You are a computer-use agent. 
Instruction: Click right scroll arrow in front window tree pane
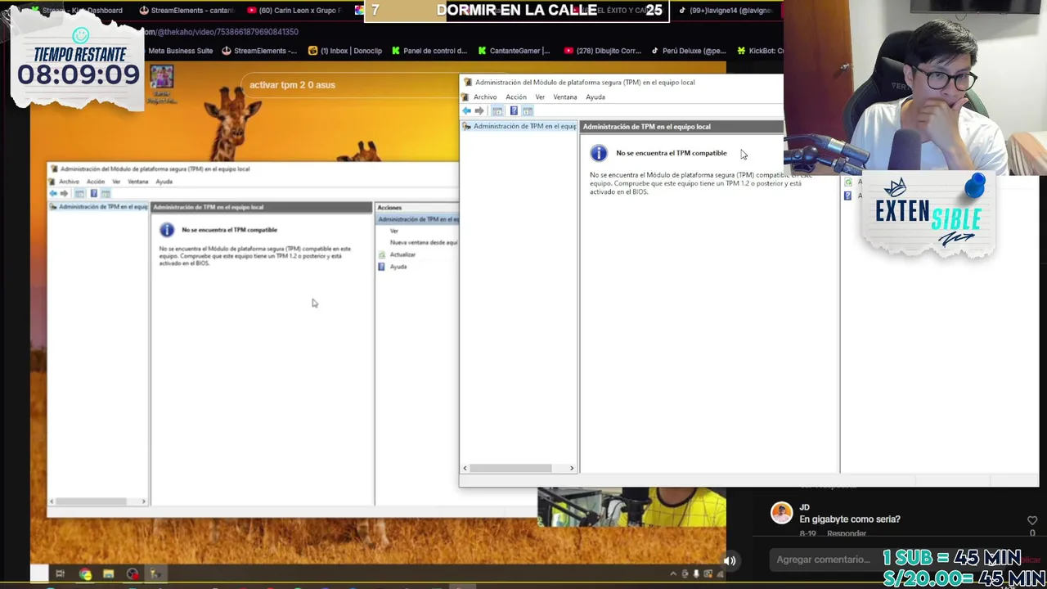(572, 468)
